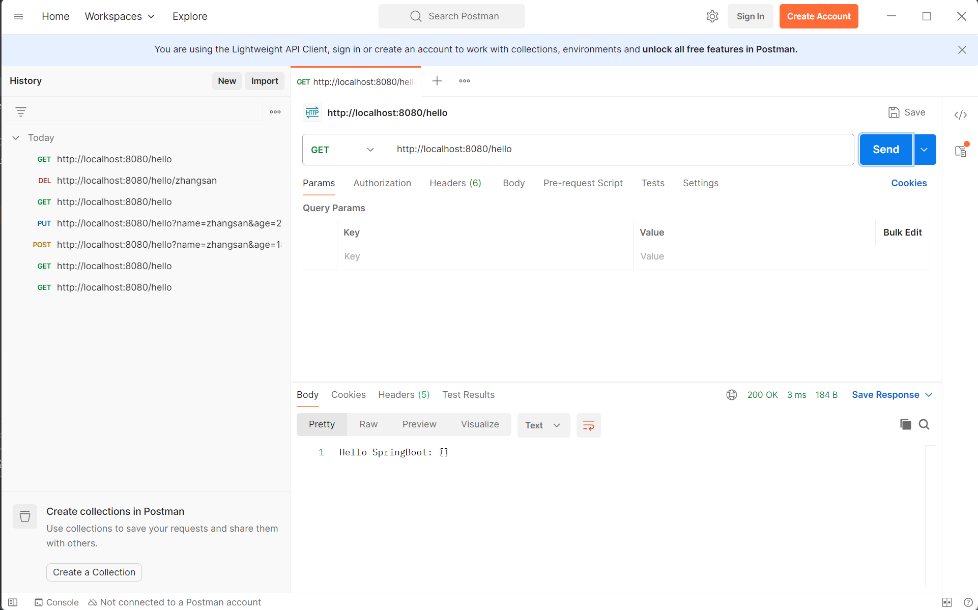Open the code snippet panel icon

click(x=961, y=115)
